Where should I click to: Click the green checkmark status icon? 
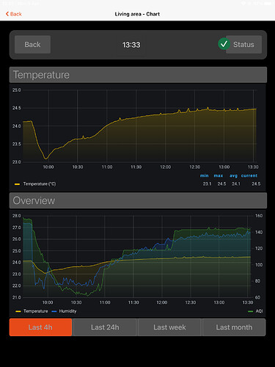[x=224, y=44]
